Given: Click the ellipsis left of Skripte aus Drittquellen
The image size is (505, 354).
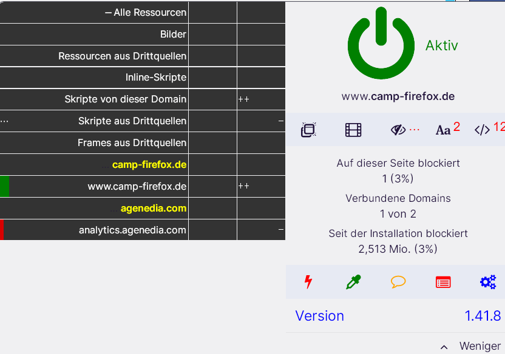Looking at the screenshot, I should (4, 121).
